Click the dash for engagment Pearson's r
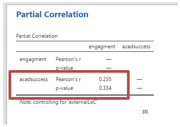The height and width of the screenshot is (127, 180). [x=109, y=59]
